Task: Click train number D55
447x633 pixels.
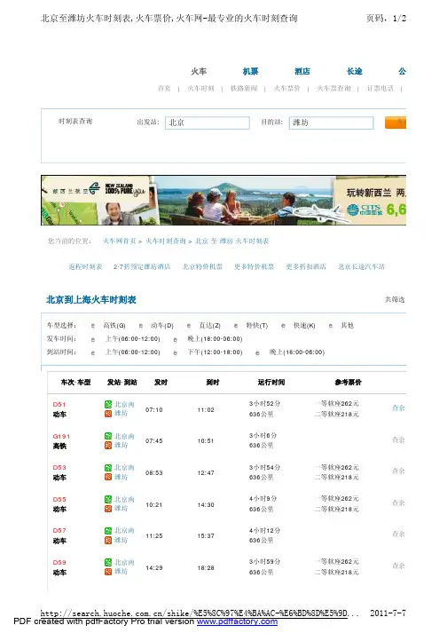Action: 59,499
